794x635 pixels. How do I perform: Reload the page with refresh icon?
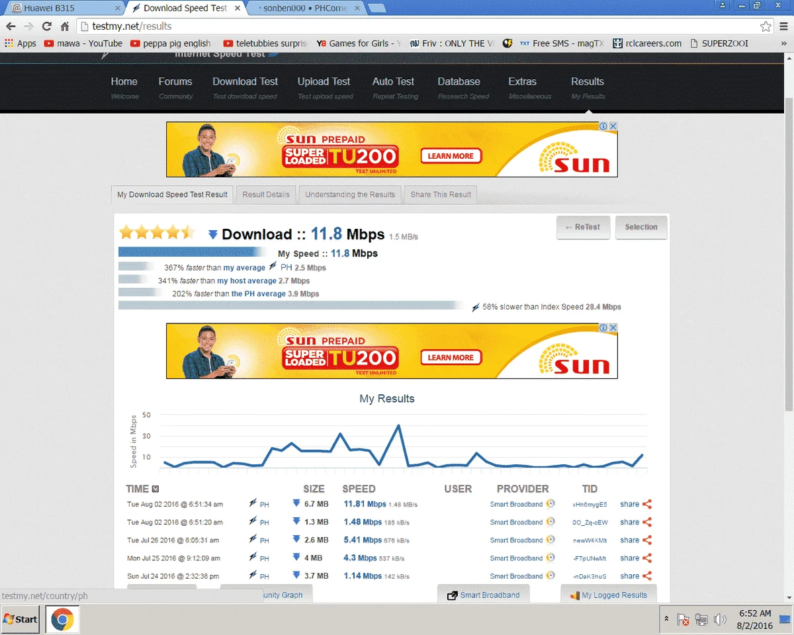[46, 26]
